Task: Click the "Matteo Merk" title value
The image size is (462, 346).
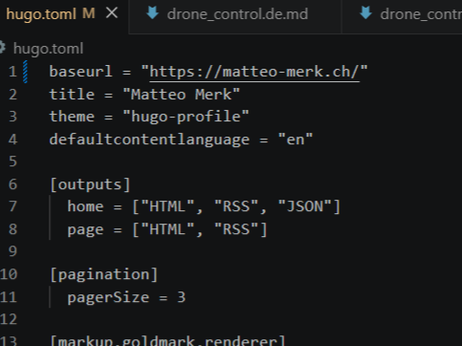Action: click(x=182, y=95)
